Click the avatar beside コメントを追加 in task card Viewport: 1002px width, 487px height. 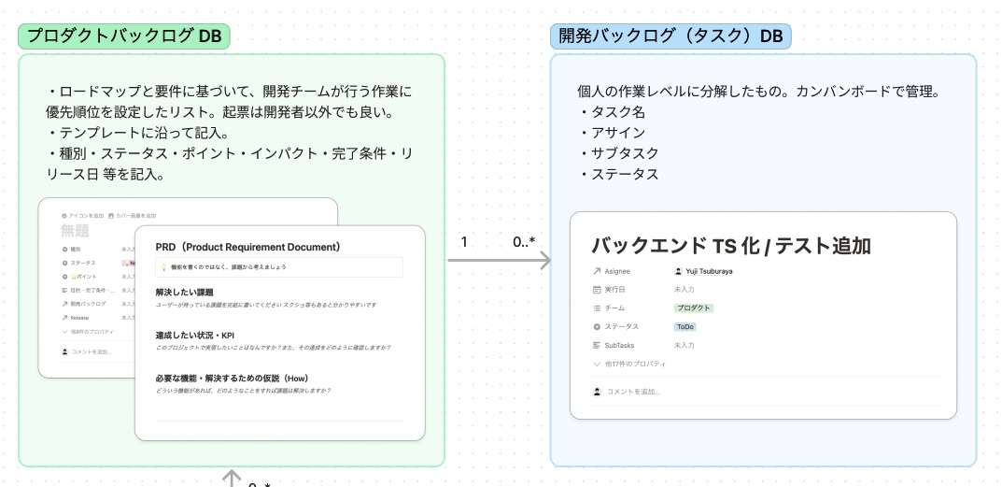pos(598,392)
